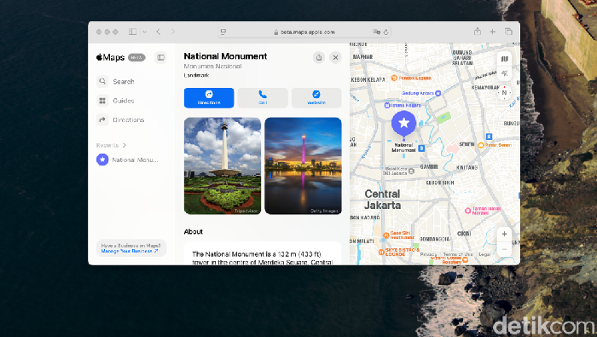This screenshot has height=337, width=597.
Task: Click the BETA badge next to Maps
Action: click(x=136, y=57)
